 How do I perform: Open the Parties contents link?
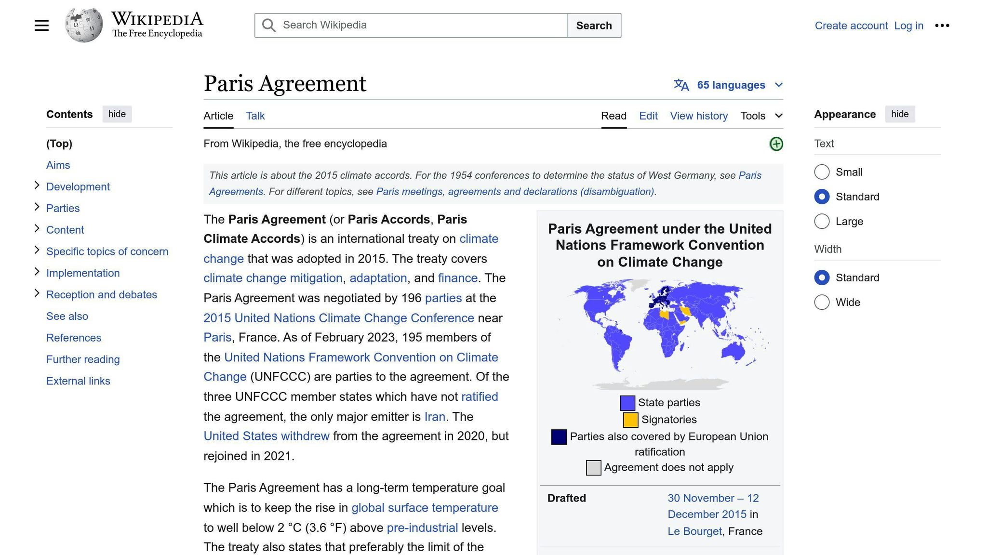(x=63, y=209)
